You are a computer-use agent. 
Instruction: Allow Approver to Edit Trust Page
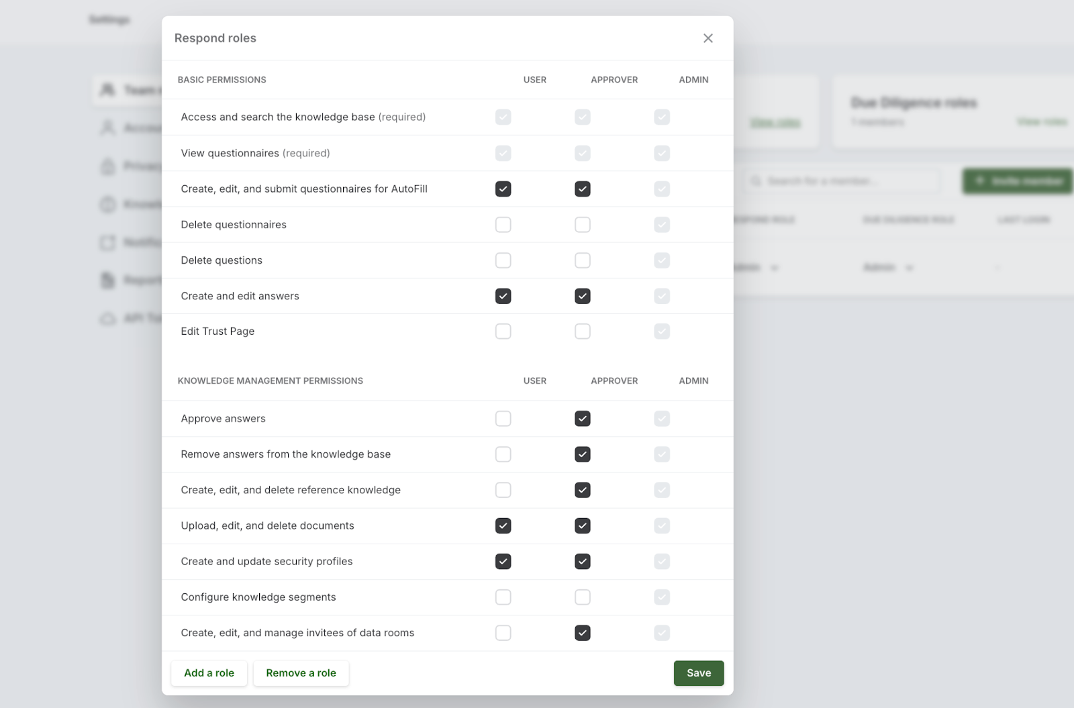coord(582,331)
